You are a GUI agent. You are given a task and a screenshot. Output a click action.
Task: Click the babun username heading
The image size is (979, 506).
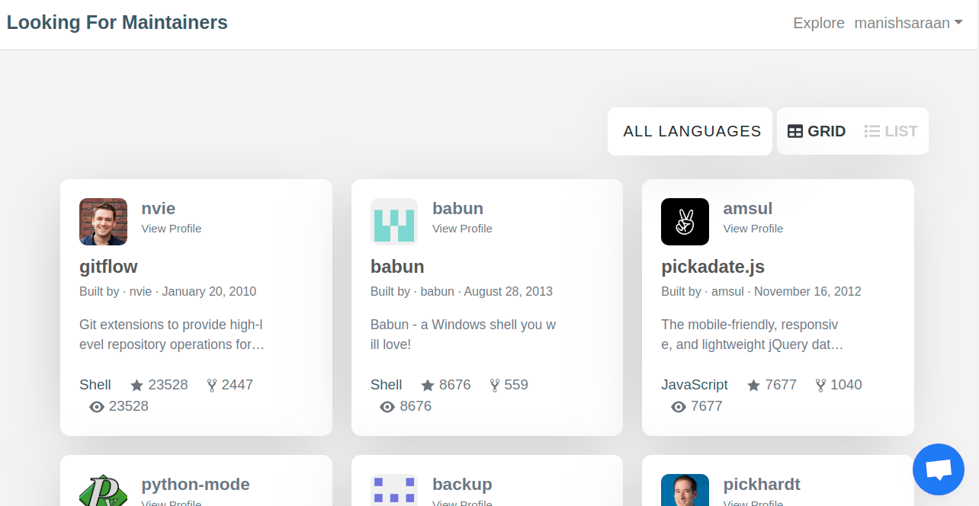tap(457, 208)
